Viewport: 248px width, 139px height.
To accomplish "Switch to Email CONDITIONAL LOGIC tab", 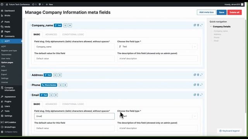I will click(x=73, y=104).
